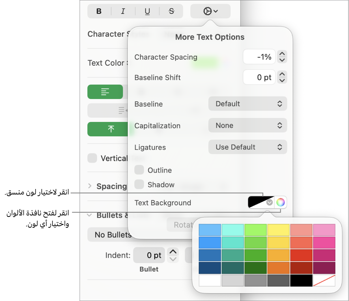Select the magenta swatch in third row
Screen dimensions: 349x301
click(x=324, y=255)
